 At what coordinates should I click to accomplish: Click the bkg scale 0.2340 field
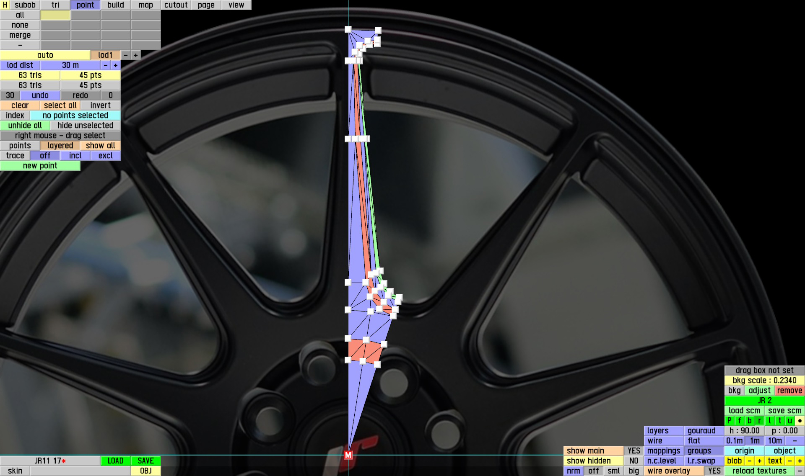(x=764, y=381)
